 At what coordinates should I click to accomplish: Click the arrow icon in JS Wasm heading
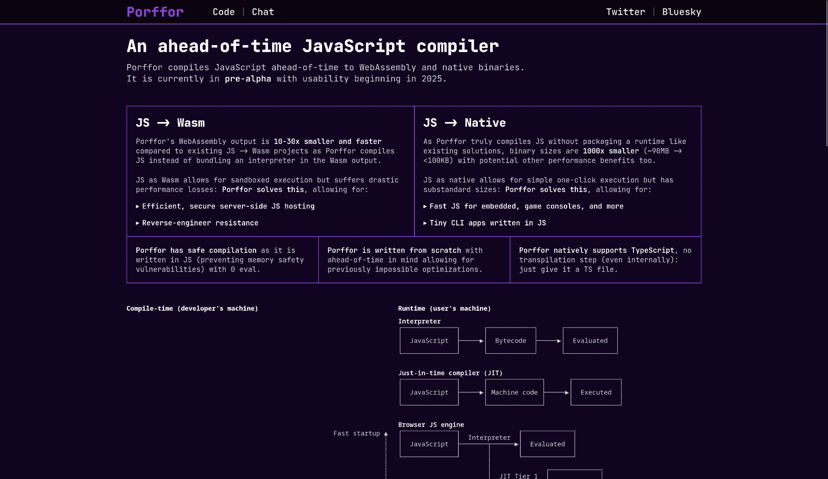pos(163,123)
